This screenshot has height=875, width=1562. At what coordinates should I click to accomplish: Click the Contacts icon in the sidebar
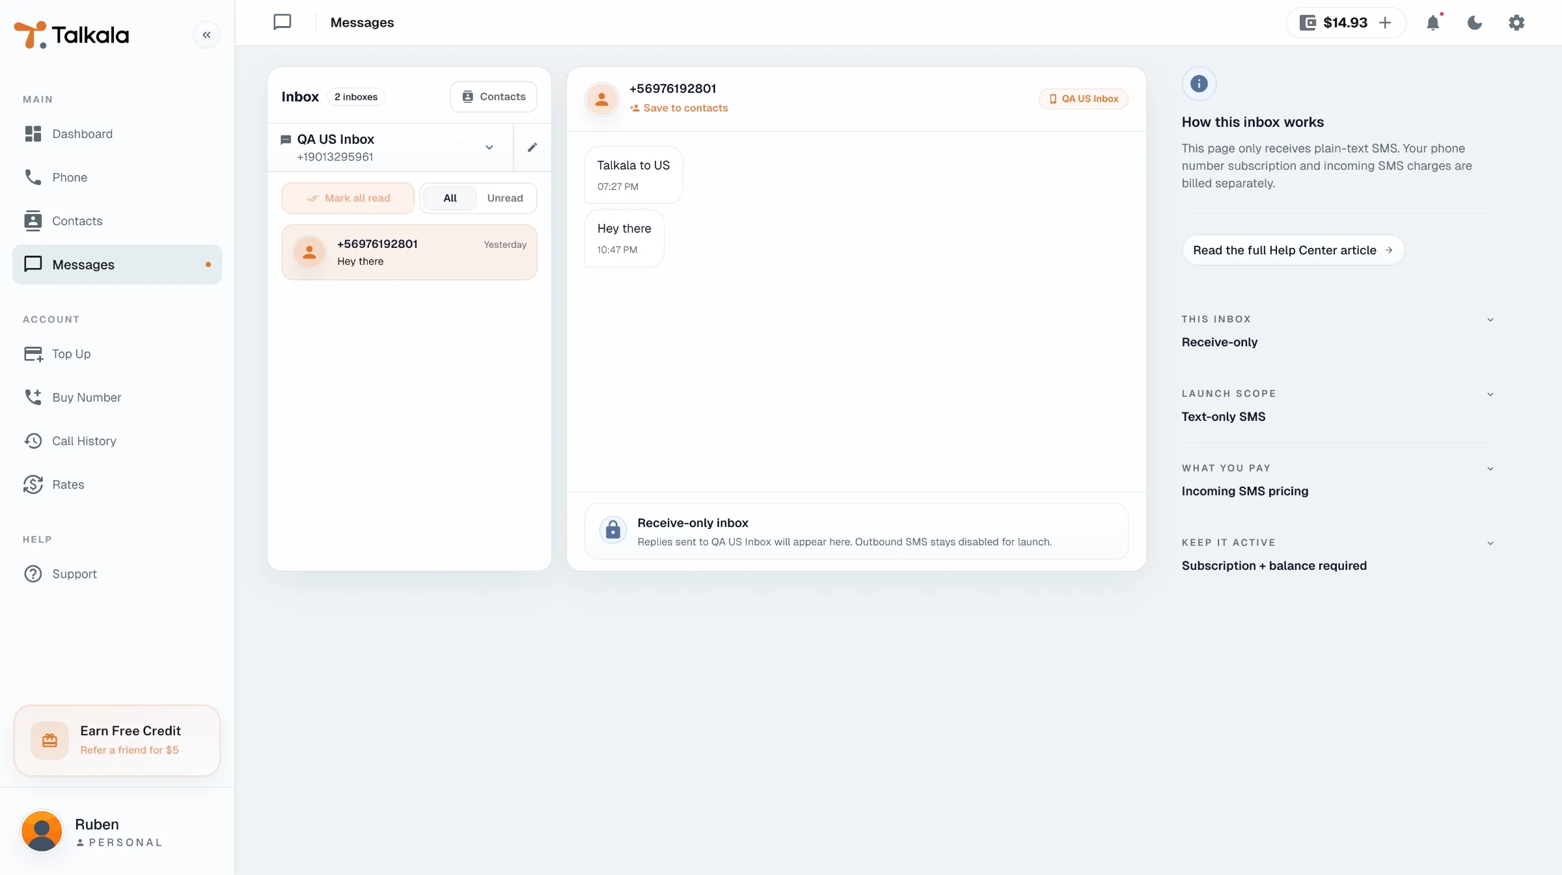tap(33, 221)
